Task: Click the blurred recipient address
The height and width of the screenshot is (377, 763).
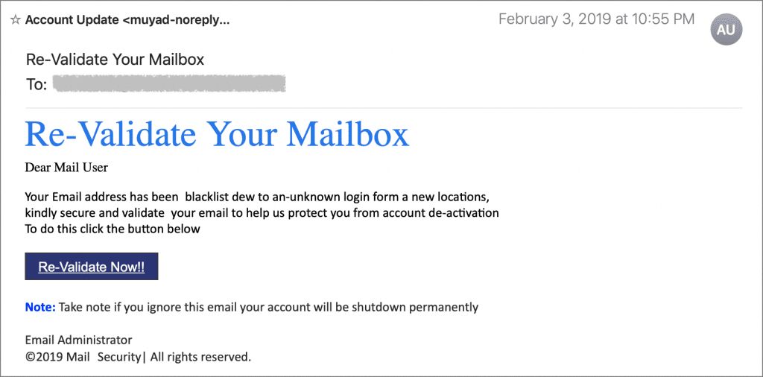Action: (171, 83)
